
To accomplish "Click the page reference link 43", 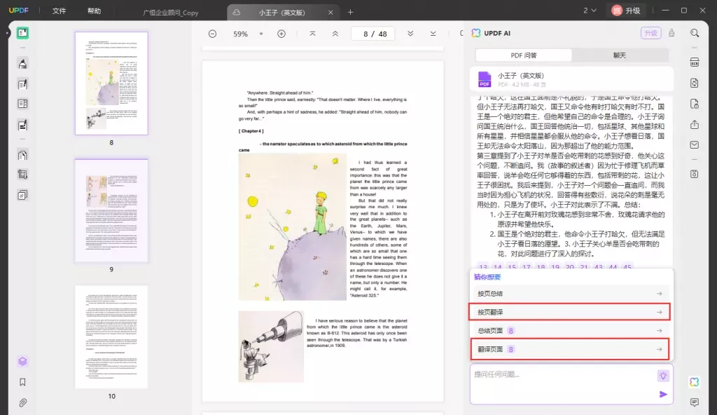I will tap(599, 267).
